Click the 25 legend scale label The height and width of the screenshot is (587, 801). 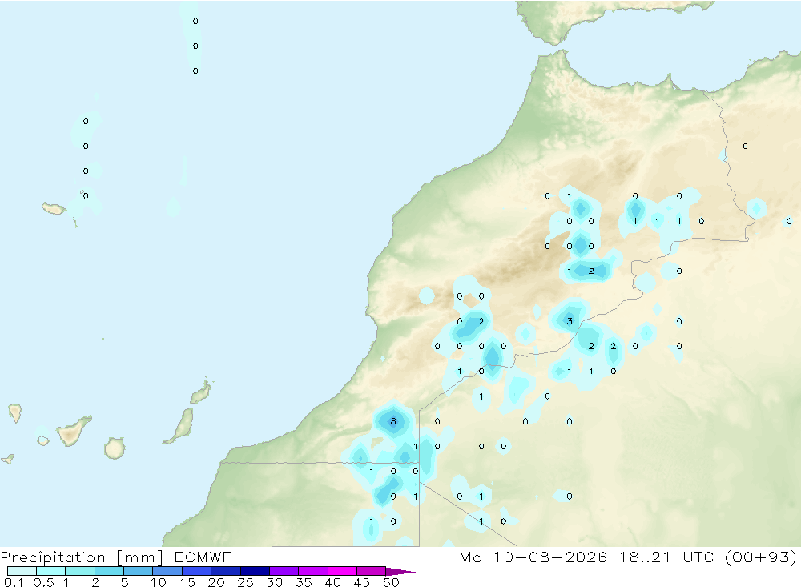tap(246, 582)
